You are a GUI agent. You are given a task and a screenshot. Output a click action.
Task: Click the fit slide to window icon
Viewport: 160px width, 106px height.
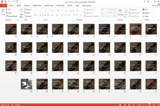158,105
